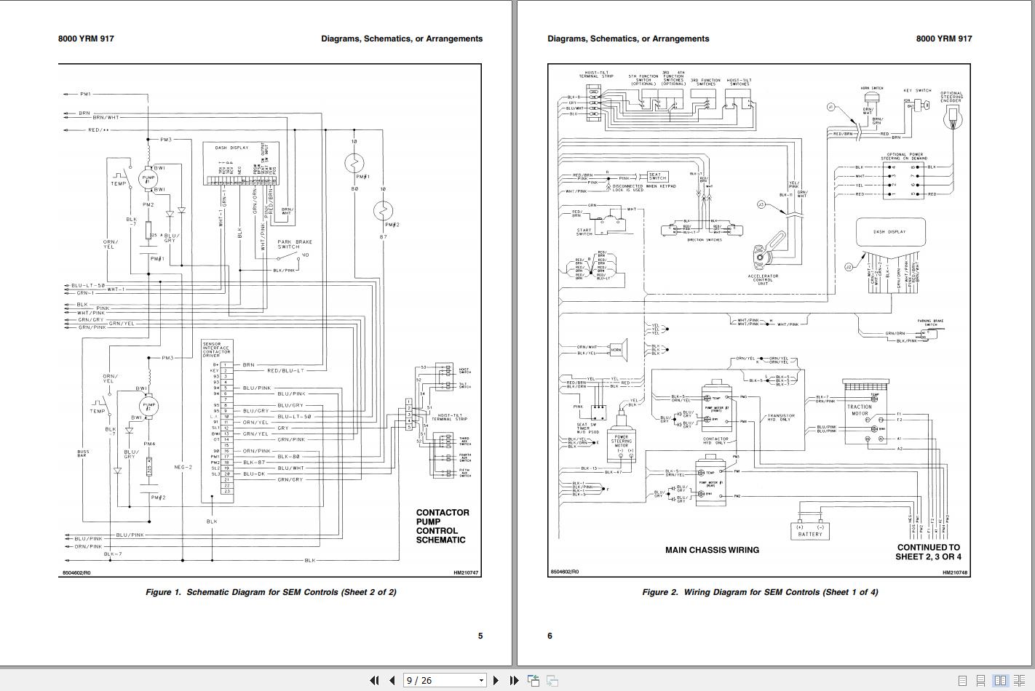Click the next view navigation icon
The image size is (1035, 691).
coord(552,680)
